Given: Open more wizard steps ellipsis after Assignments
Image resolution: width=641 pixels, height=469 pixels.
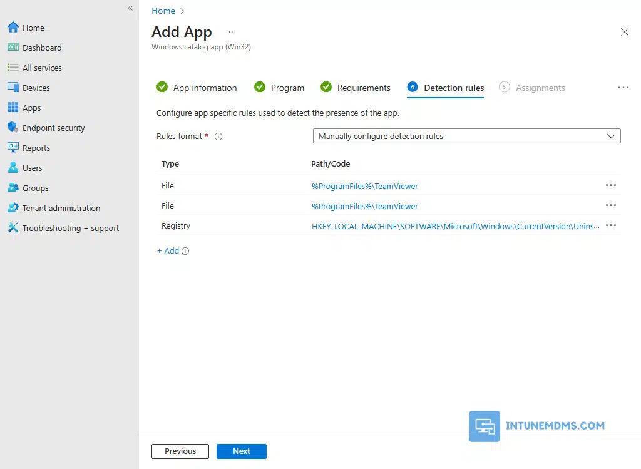Looking at the screenshot, I should [x=623, y=88].
